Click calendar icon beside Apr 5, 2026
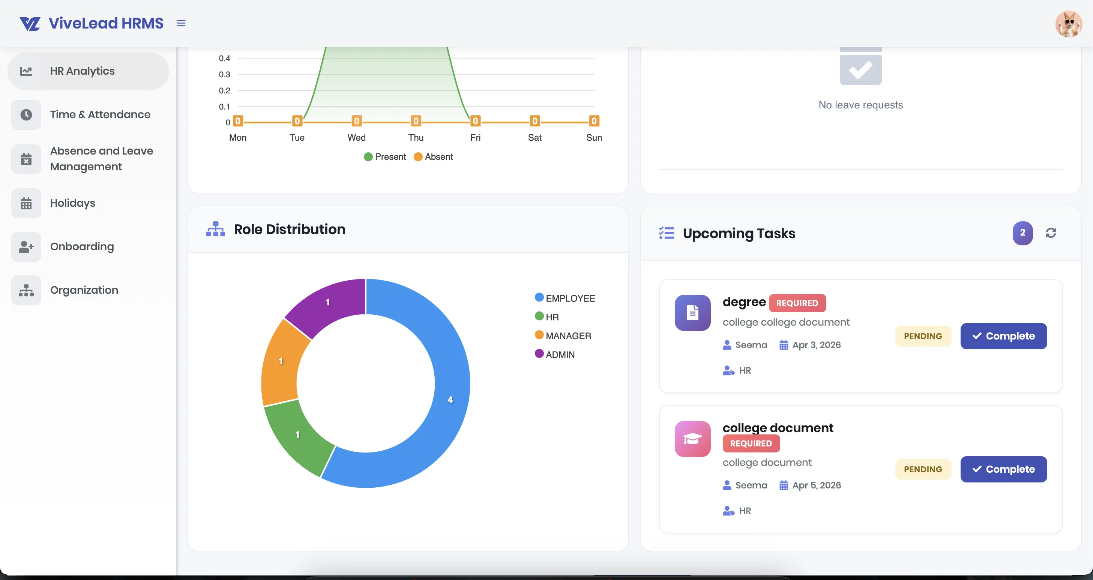Screen dimensions: 1093x580 784,485
